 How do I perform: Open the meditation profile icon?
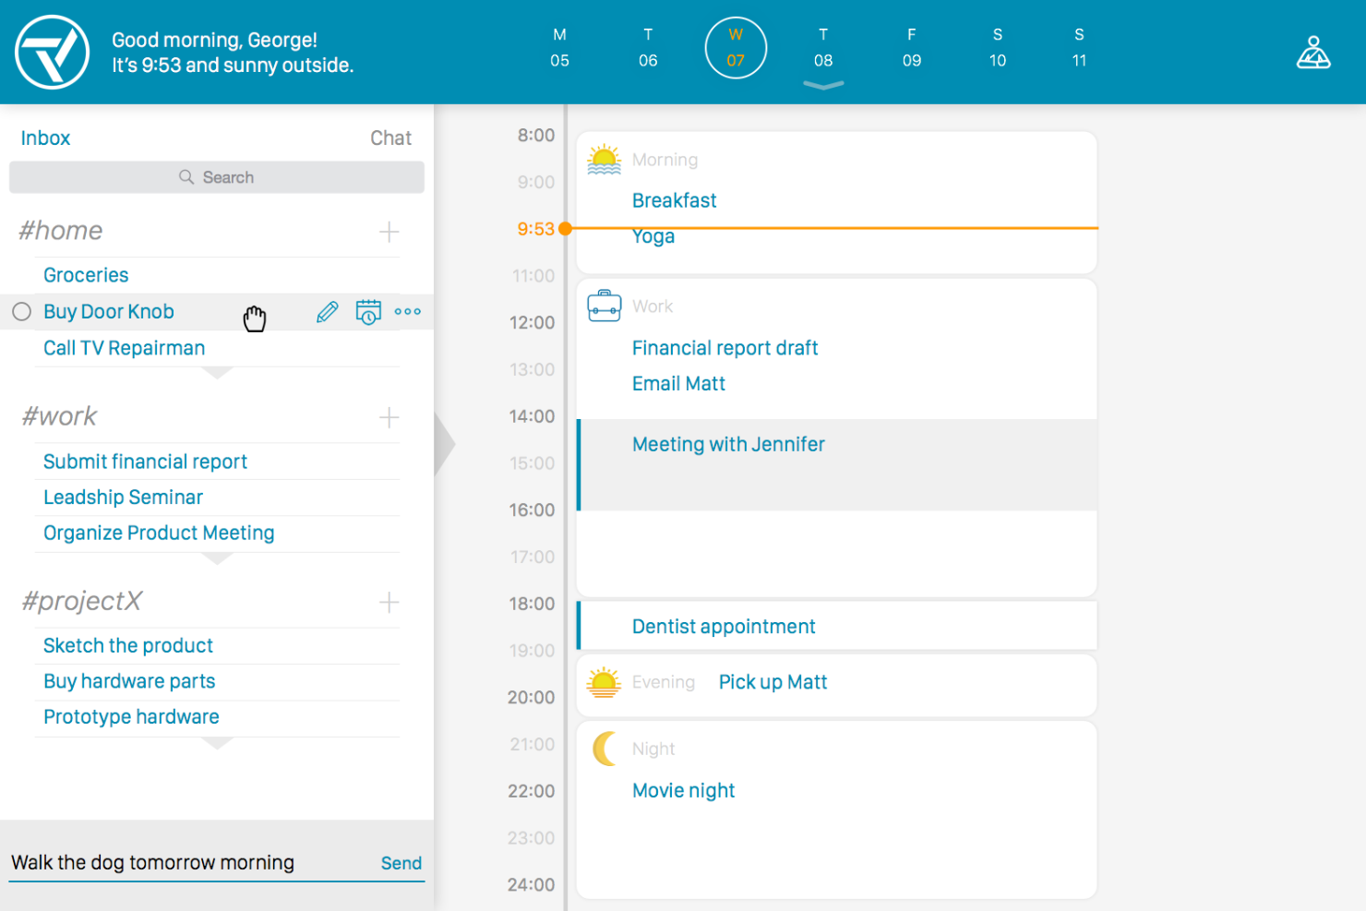1313,53
